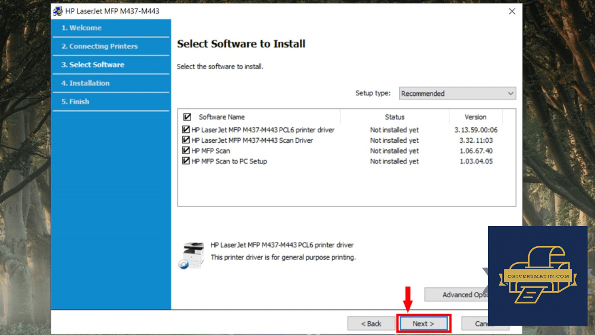
Task: Close the HP LaserJet installer window
Action: point(512,11)
